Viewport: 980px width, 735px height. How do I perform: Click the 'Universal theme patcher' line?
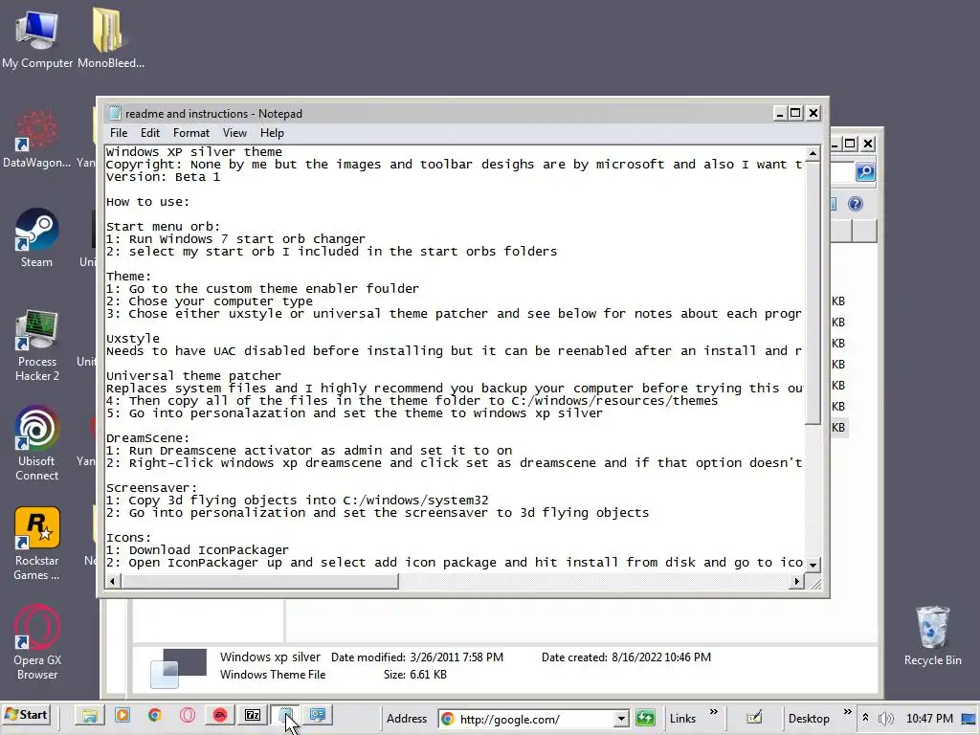tap(193, 375)
